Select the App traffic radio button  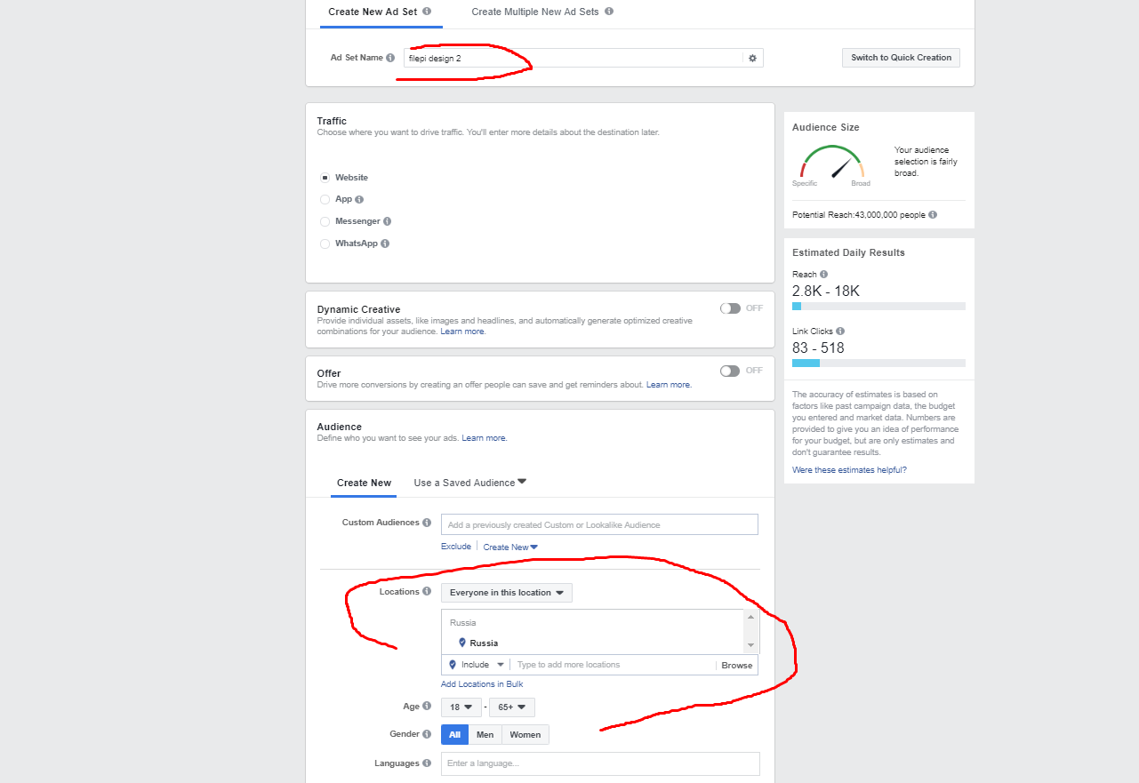point(325,200)
